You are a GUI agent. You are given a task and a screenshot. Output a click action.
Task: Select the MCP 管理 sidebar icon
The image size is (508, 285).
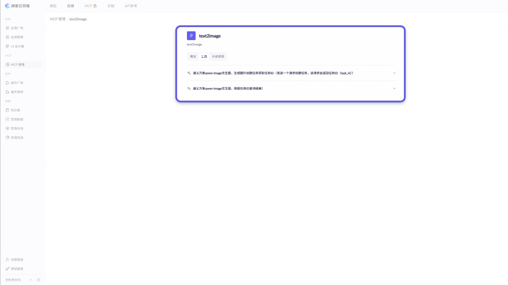point(7,64)
